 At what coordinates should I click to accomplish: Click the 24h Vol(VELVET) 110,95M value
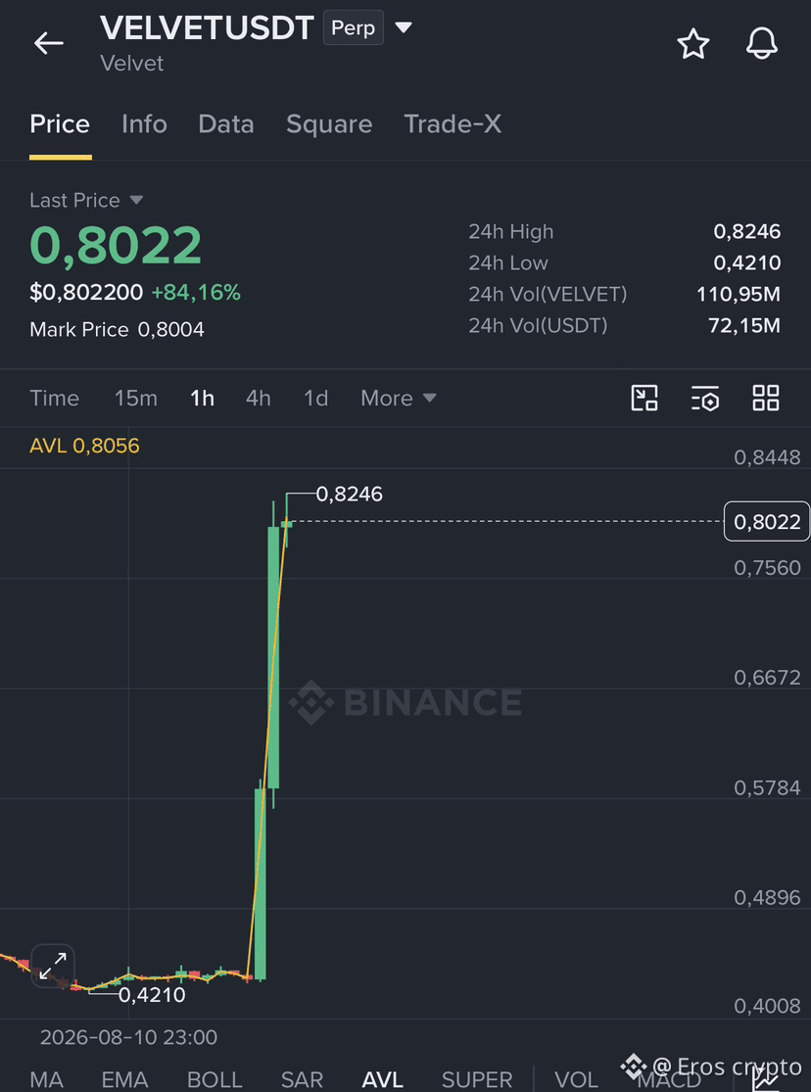pos(739,295)
